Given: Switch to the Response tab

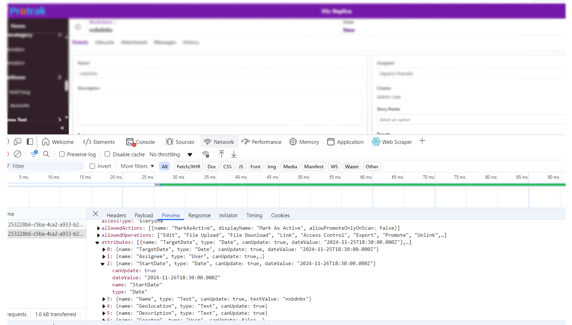Looking at the screenshot, I should click(199, 215).
